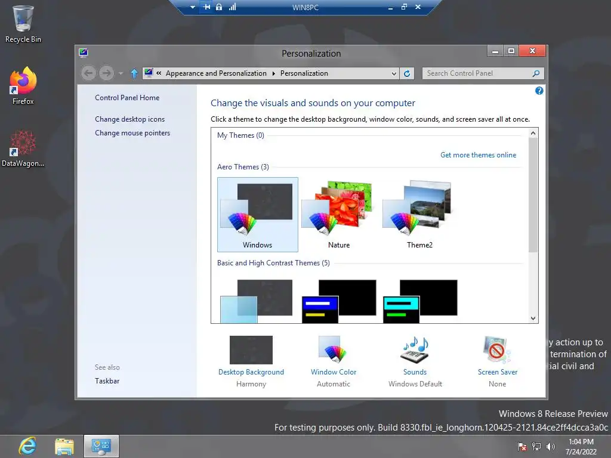The height and width of the screenshot is (458, 611).
Task: Click the Personalization breadcrumb segment
Action: point(304,73)
